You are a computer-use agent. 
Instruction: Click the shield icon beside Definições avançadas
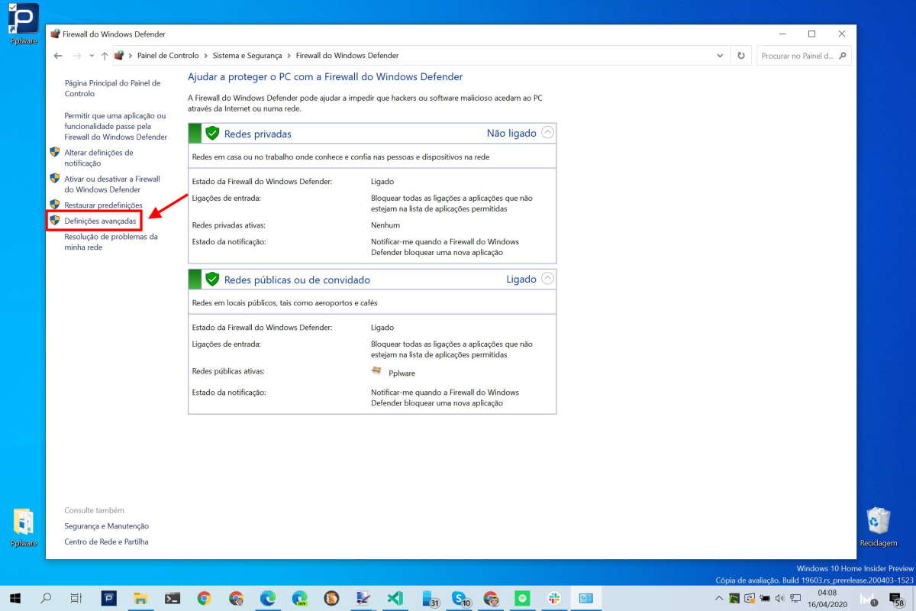click(54, 221)
